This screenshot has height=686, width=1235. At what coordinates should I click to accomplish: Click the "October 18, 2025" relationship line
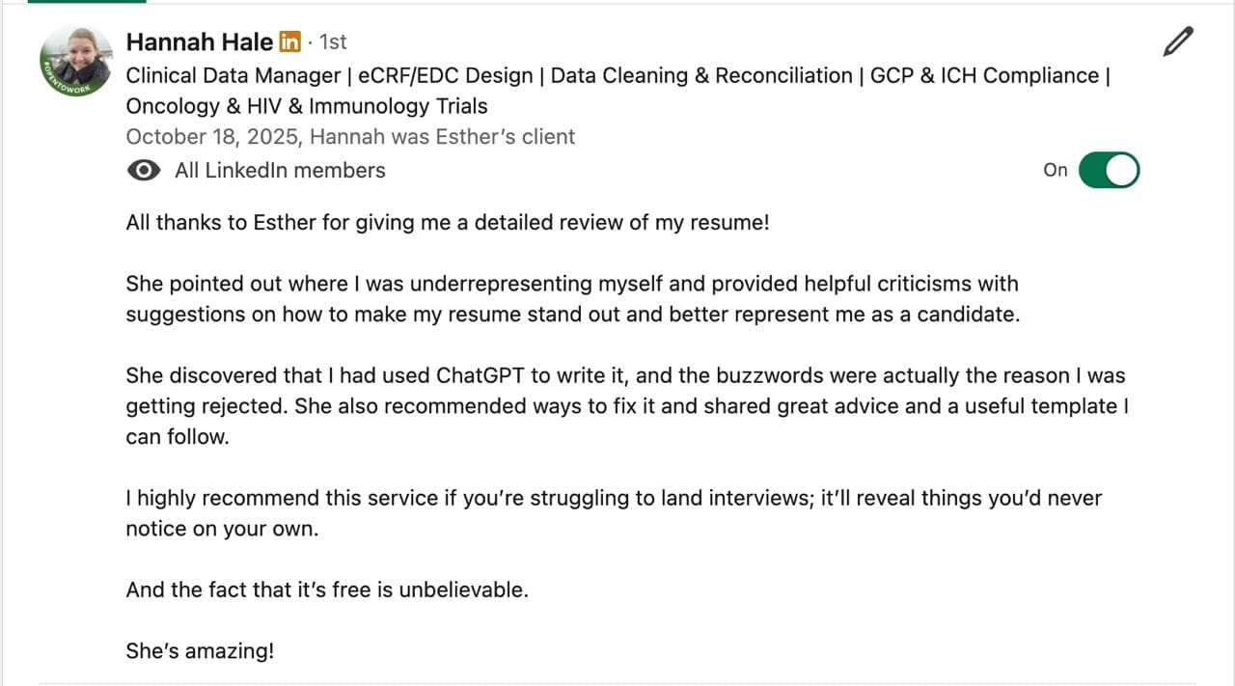click(x=350, y=137)
